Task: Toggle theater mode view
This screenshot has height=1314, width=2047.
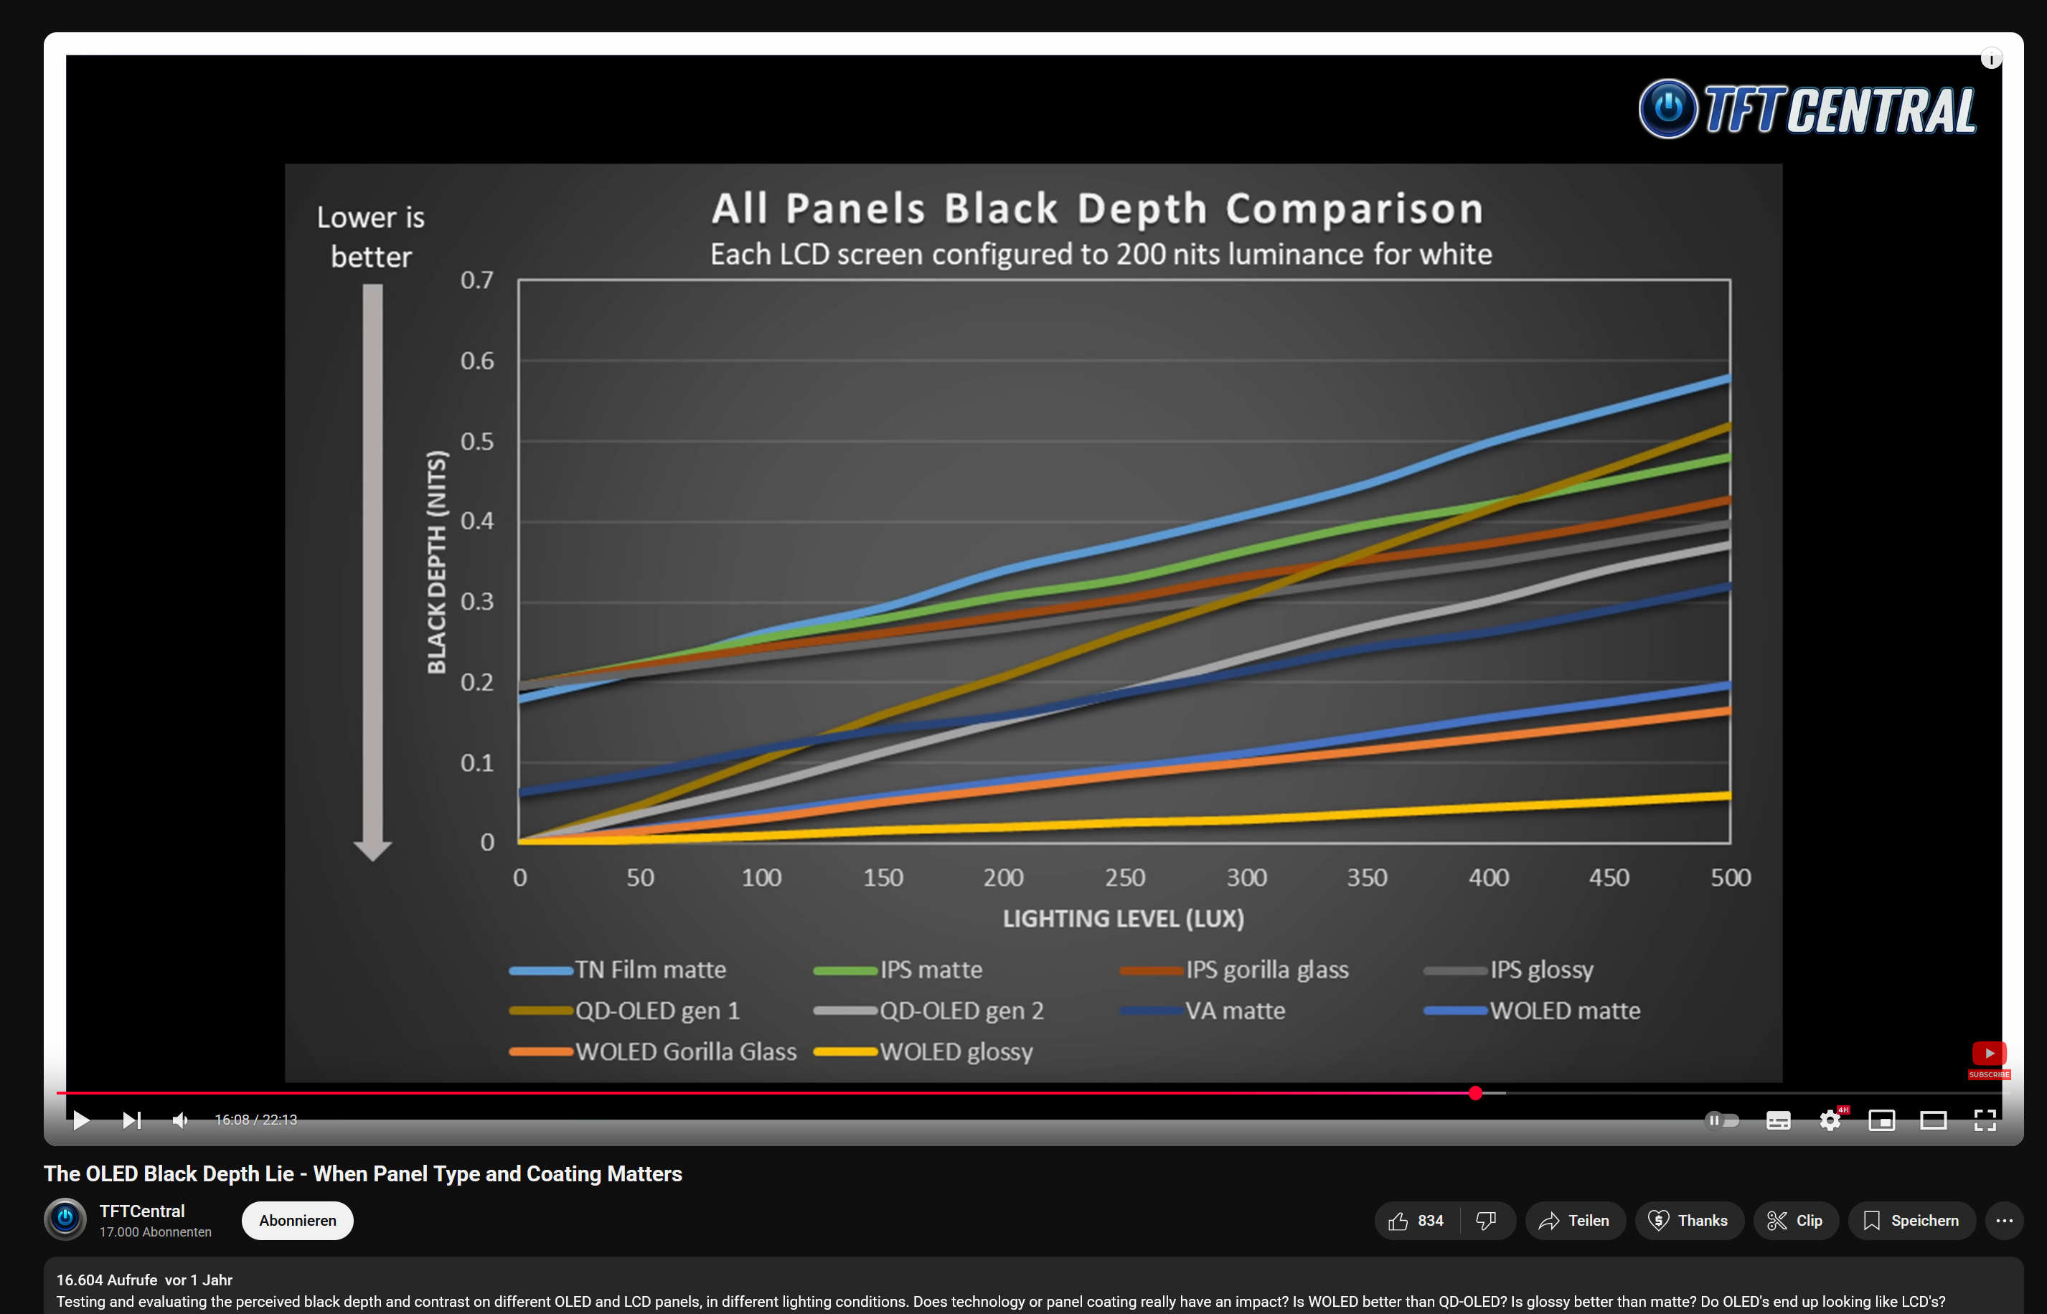Action: (x=1933, y=1120)
